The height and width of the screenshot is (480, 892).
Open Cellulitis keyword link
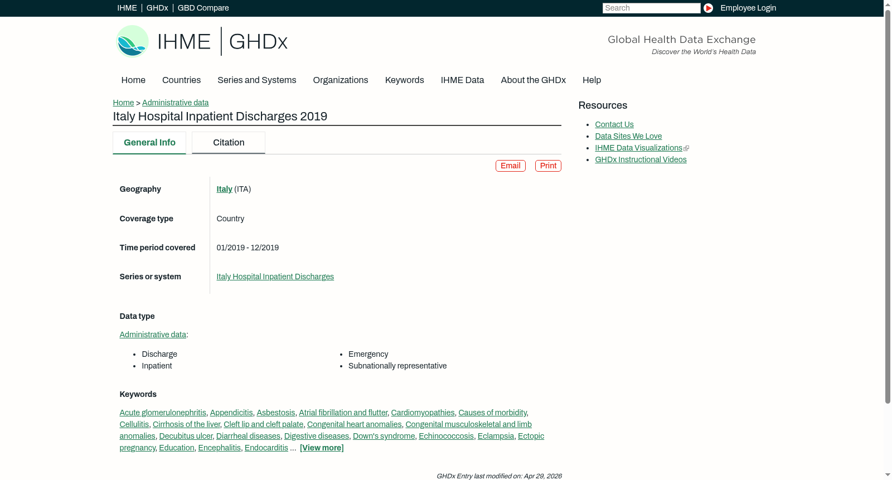pos(134,424)
